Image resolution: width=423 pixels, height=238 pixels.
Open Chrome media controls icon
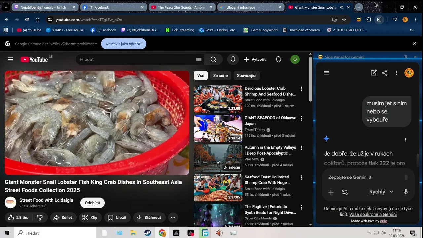coord(395,20)
